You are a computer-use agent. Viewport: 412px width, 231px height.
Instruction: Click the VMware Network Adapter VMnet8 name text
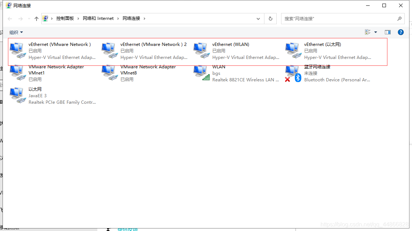click(148, 70)
